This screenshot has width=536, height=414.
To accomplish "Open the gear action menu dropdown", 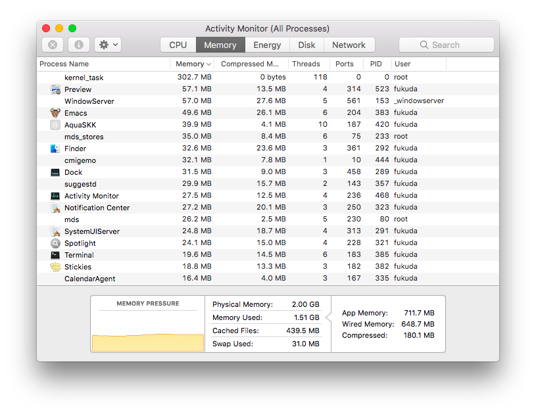I will pos(108,45).
